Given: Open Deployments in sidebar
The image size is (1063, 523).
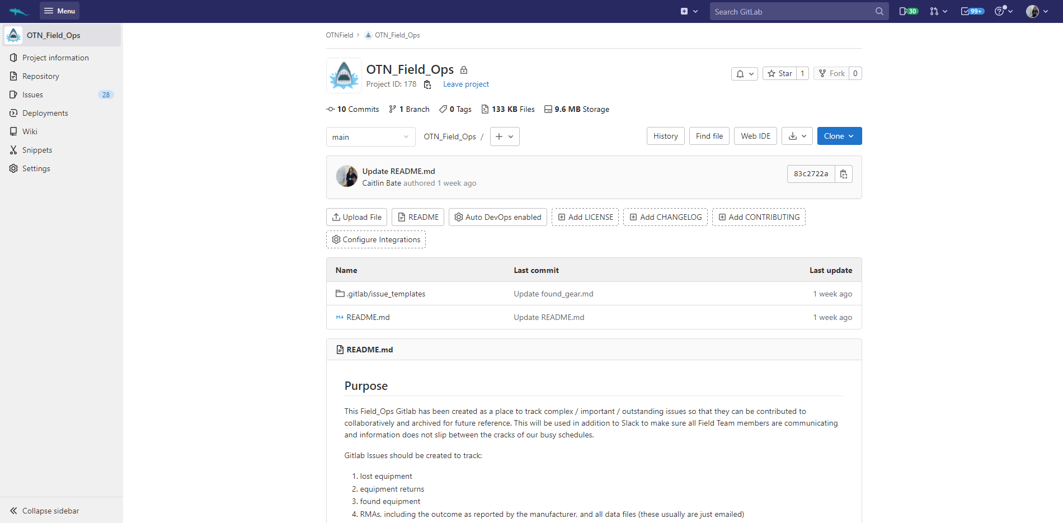Looking at the screenshot, I should pos(45,113).
